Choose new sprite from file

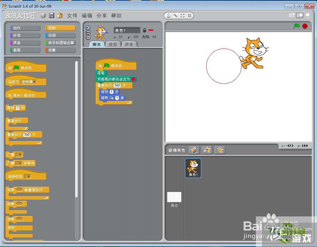(207, 150)
